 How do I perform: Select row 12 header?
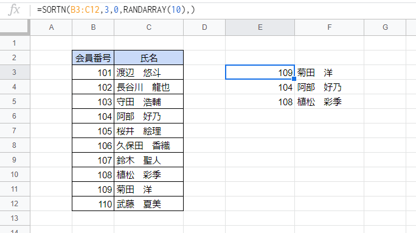(15, 204)
